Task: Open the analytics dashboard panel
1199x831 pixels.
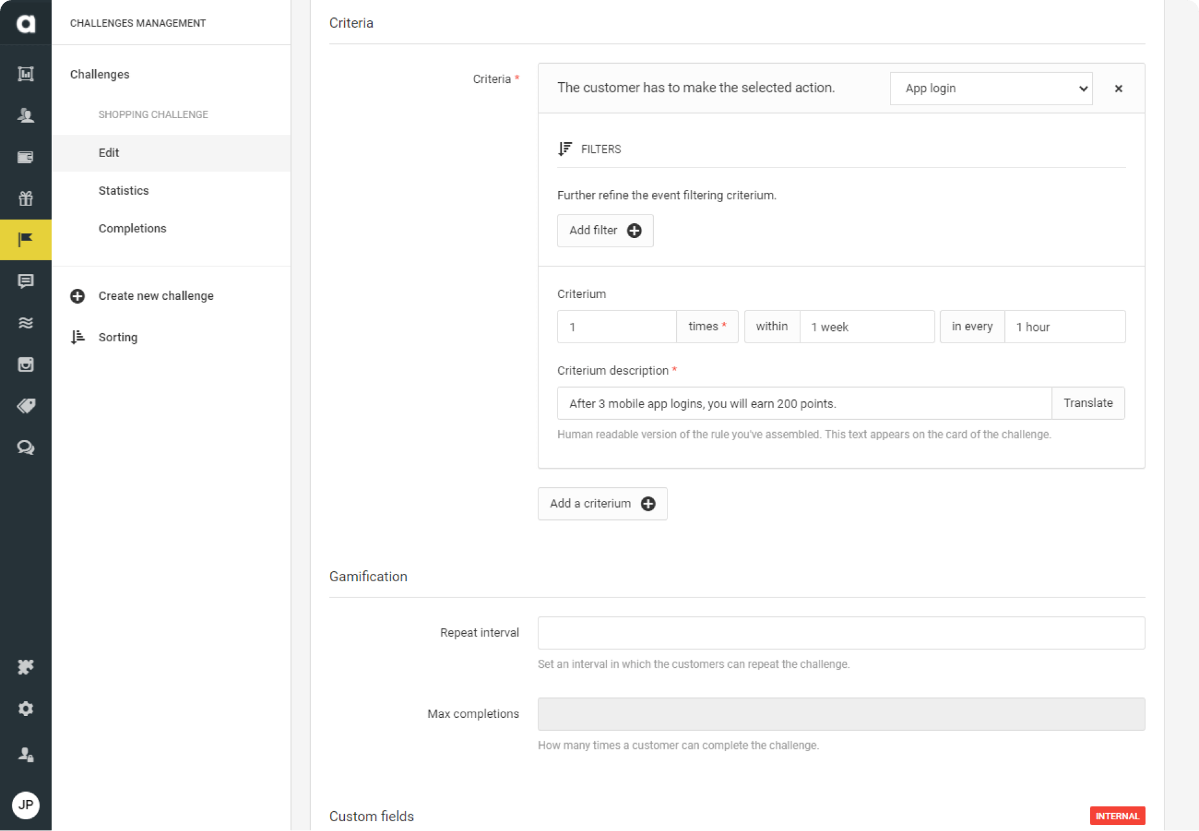Action: 26,73
